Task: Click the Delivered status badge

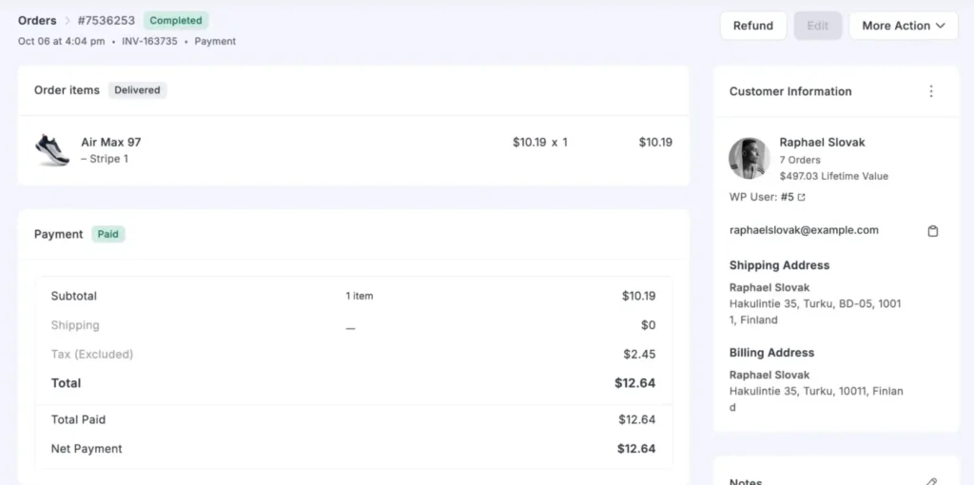Action: pos(138,90)
